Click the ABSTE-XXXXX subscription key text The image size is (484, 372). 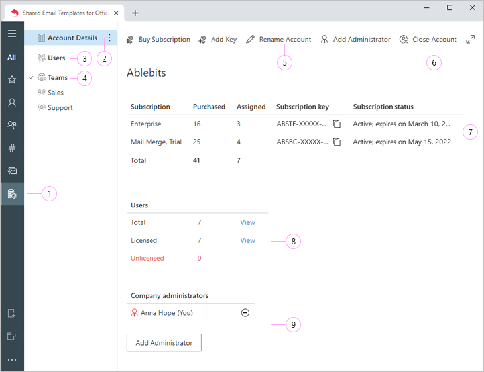pos(302,124)
